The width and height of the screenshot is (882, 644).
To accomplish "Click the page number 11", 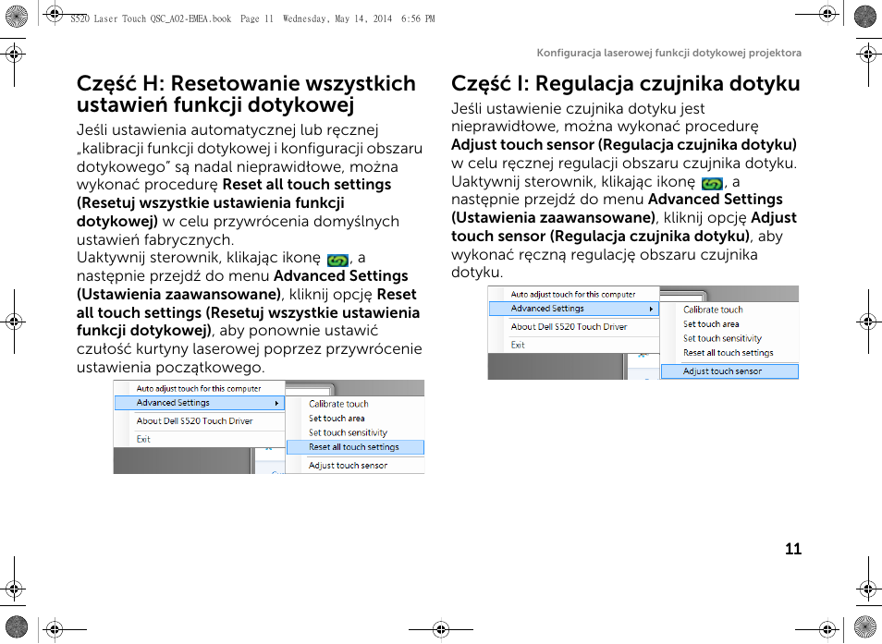I will tap(793, 549).
